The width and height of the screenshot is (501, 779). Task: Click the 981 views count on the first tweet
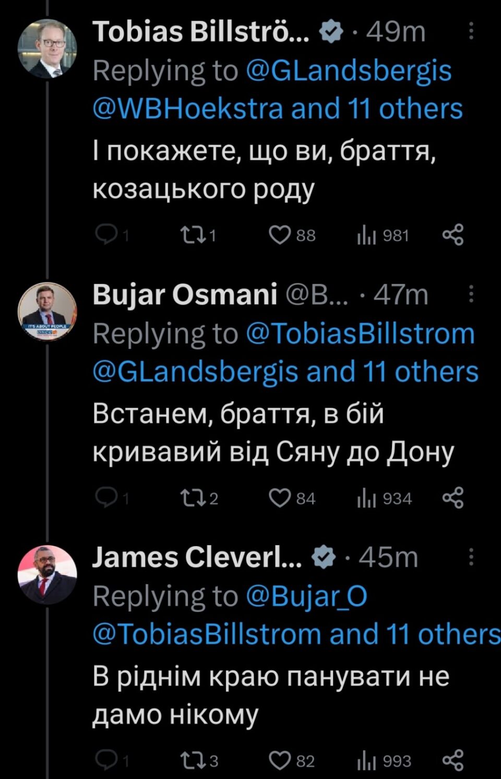pyautogui.click(x=396, y=235)
